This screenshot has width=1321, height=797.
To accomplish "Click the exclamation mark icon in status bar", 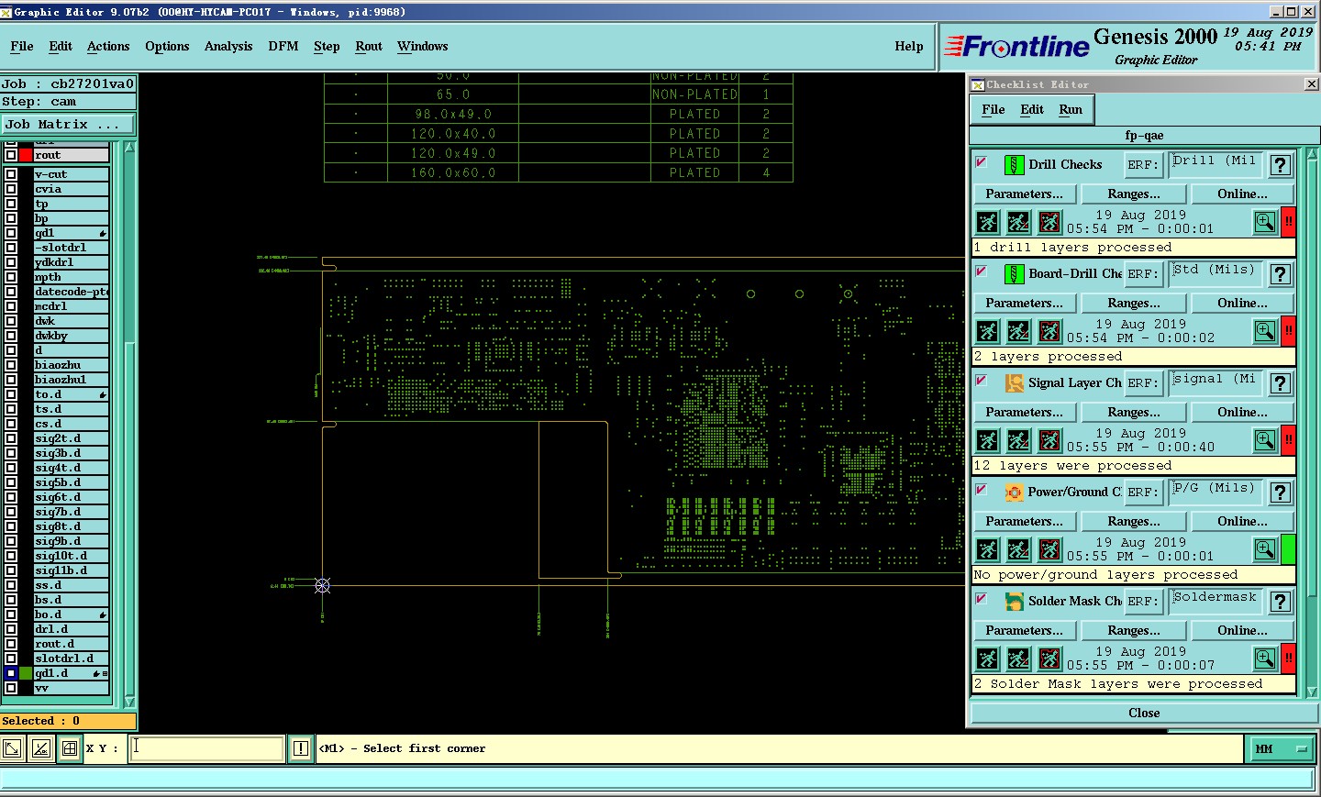I will (x=300, y=748).
